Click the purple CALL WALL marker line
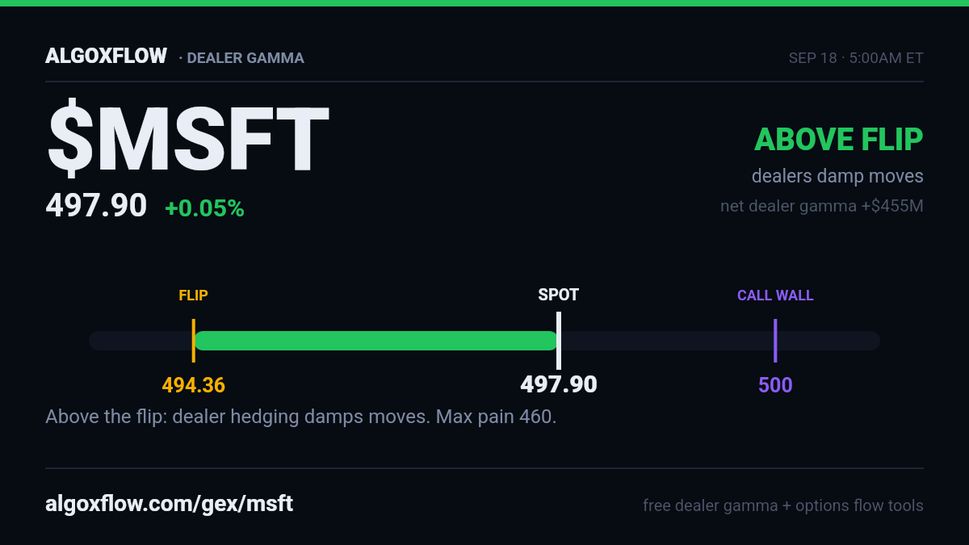The image size is (969, 545). 775,341
